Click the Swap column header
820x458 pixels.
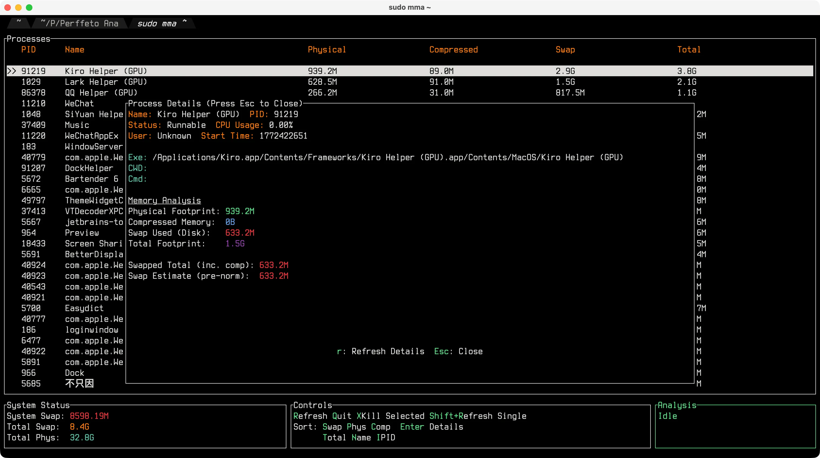pos(565,50)
